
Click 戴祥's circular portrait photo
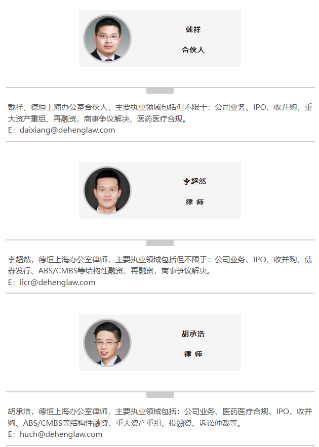coord(107,38)
